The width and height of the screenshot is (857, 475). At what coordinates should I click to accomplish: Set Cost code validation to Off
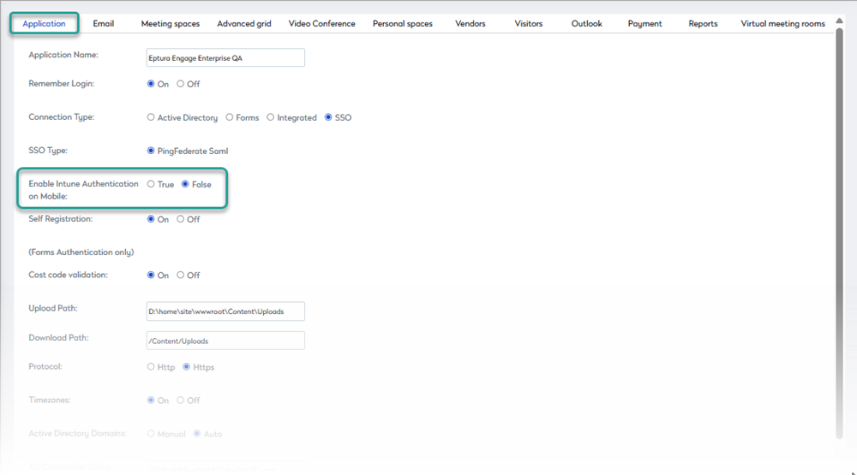tap(181, 275)
